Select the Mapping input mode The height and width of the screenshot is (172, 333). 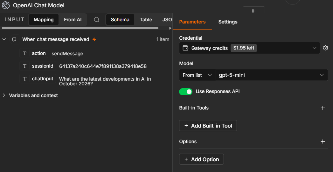pyautogui.click(x=44, y=20)
